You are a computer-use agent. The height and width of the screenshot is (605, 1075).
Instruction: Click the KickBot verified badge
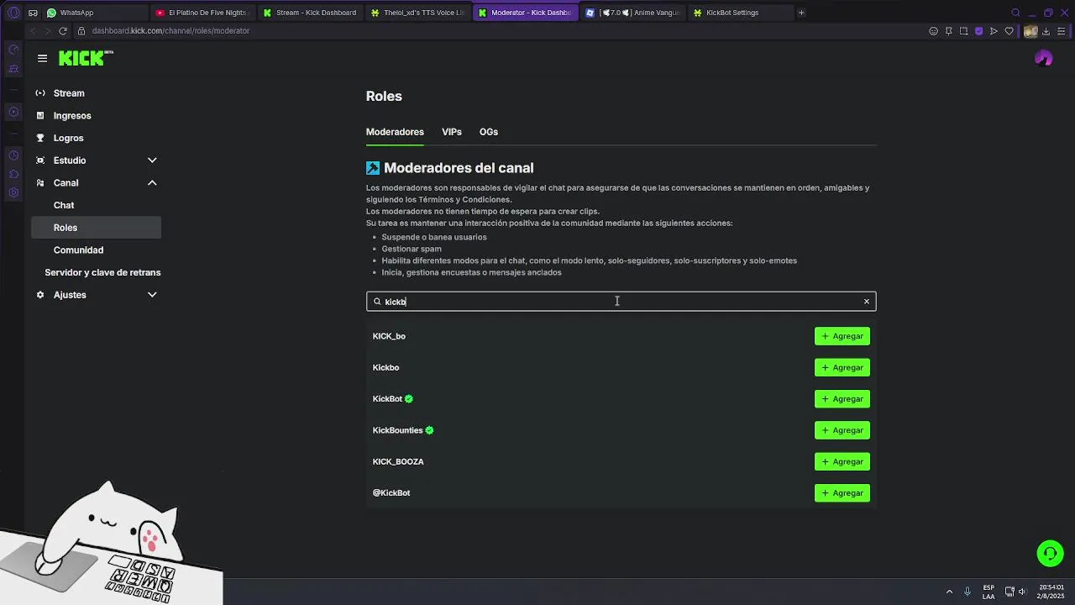coord(409,399)
